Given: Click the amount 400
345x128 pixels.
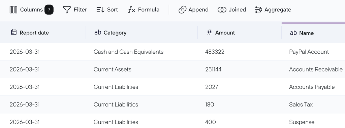Looking at the screenshot, I should (x=210, y=122).
